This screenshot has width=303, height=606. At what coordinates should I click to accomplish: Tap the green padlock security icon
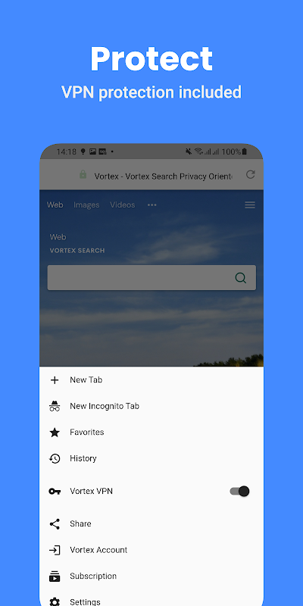83,175
